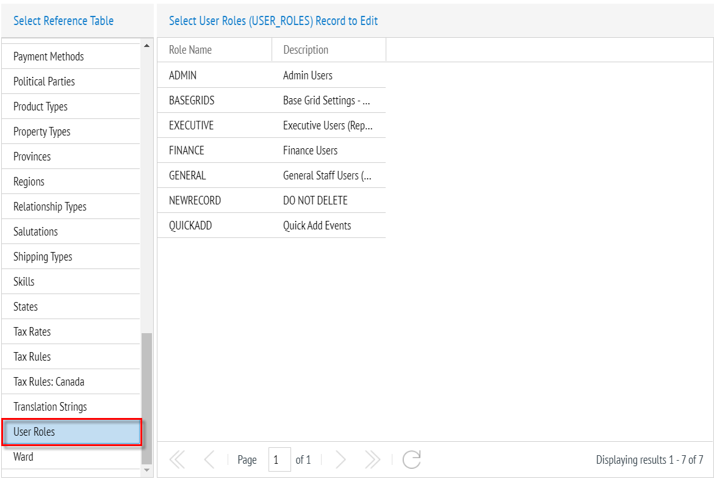This screenshot has height=479, width=714.
Task: Select User Roles reference table
Action: pos(71,432)
